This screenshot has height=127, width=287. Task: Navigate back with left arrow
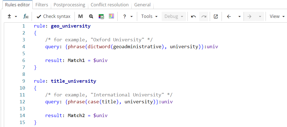click(229, 16)
